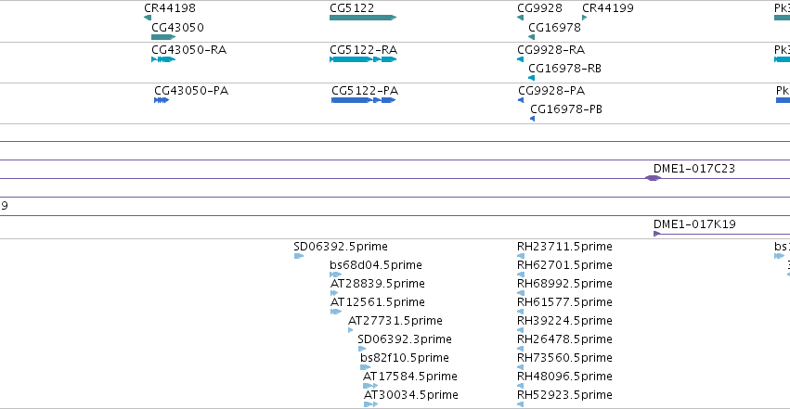The height and width of the screenshot is (409, 790).
Task: Click the CG5122-PA protein label
Action: click(365, 91)
